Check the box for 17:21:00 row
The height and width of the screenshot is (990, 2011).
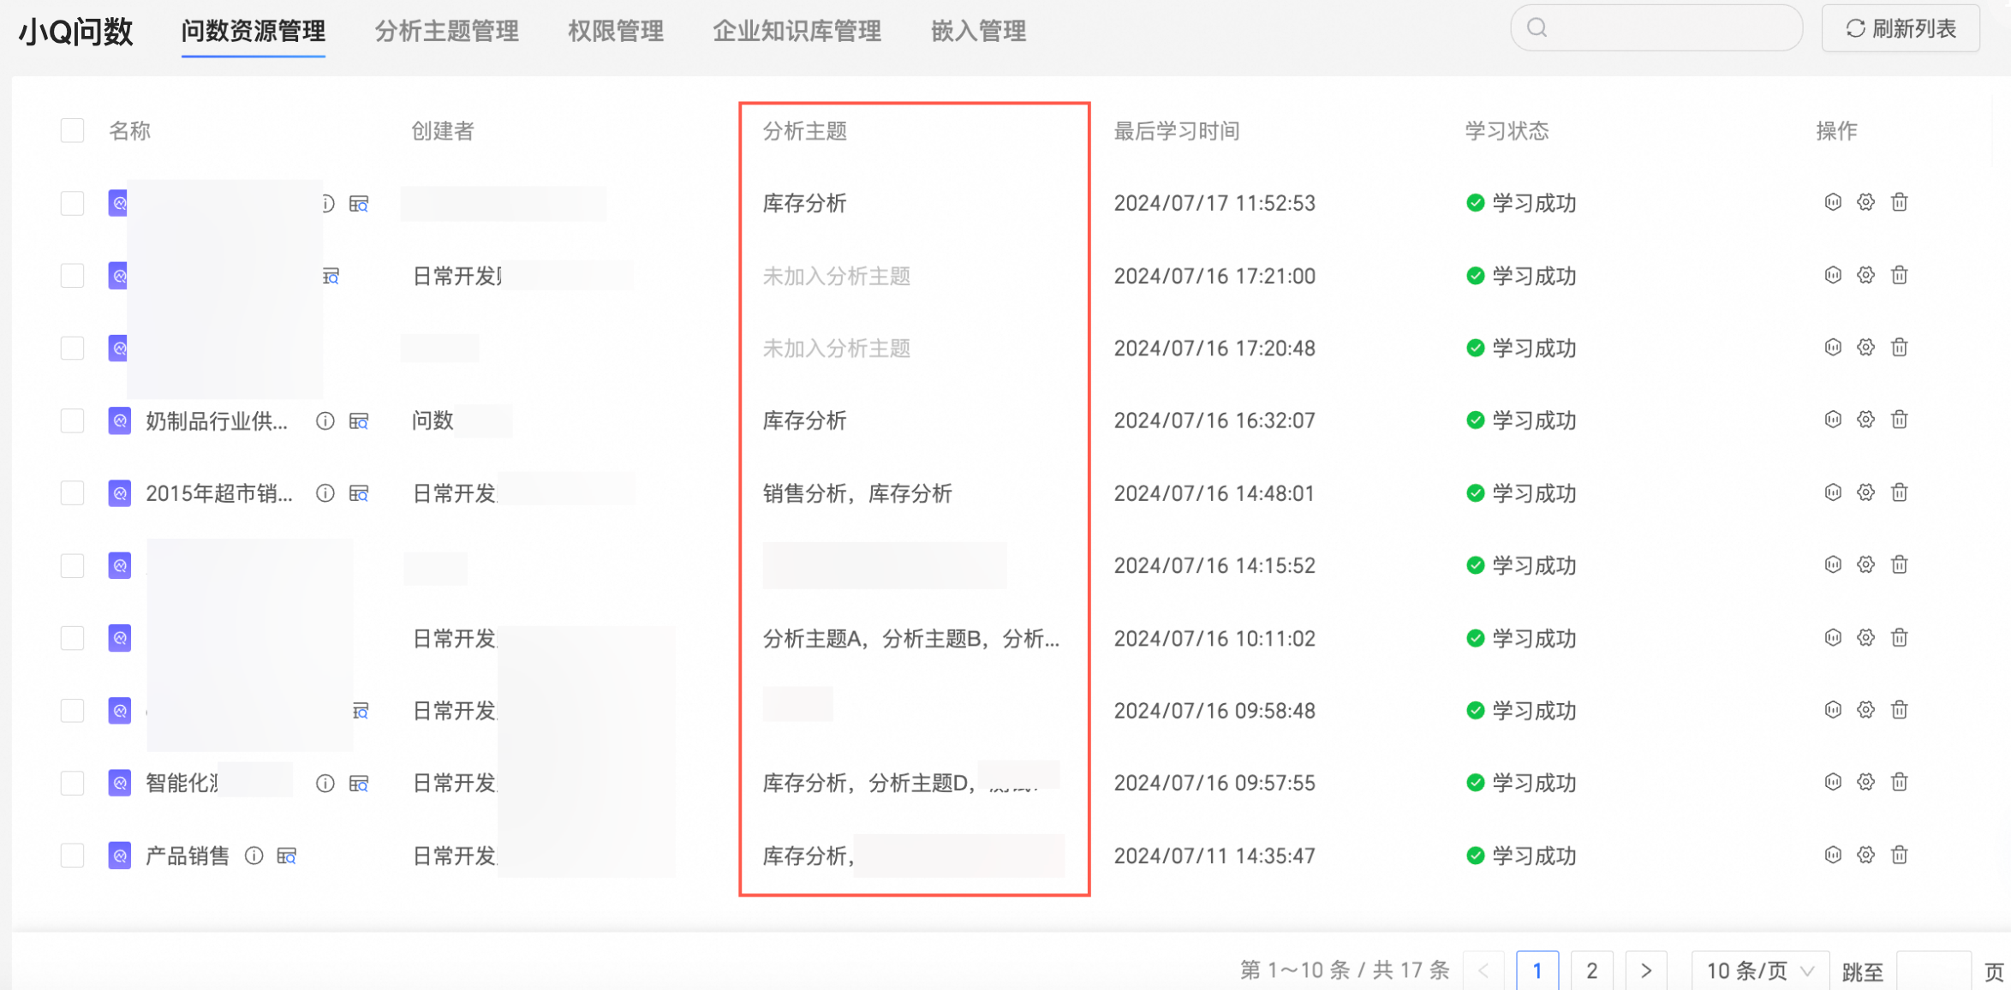tap(73, 276)
